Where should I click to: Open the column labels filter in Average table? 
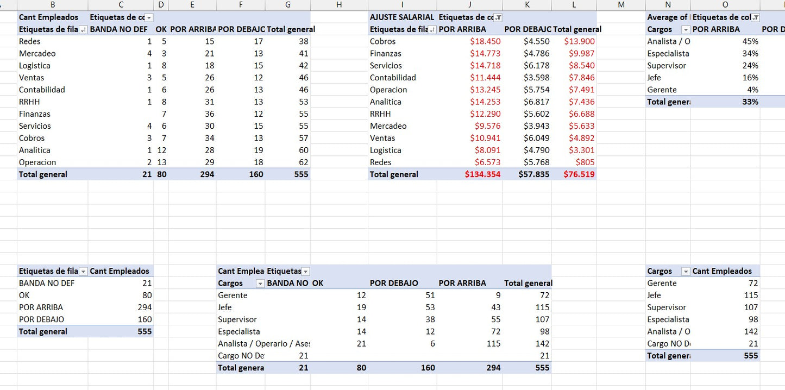coord(756,17)
